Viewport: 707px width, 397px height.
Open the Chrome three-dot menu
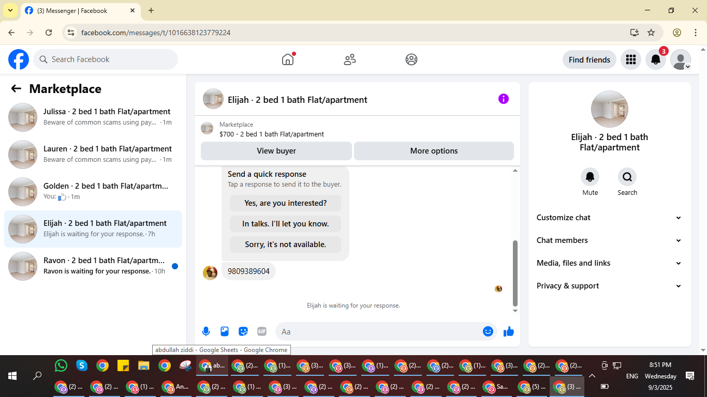click(x=696, y=33)
